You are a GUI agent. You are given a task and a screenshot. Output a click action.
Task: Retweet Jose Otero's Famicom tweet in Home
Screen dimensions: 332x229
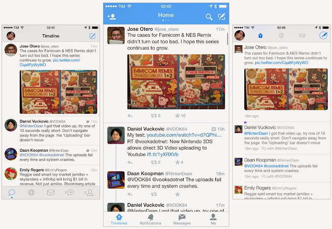click(x=156, y=116)
